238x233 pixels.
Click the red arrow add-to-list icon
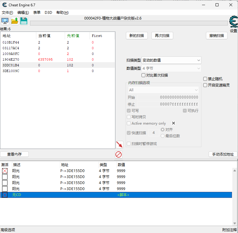click(119, 144)
